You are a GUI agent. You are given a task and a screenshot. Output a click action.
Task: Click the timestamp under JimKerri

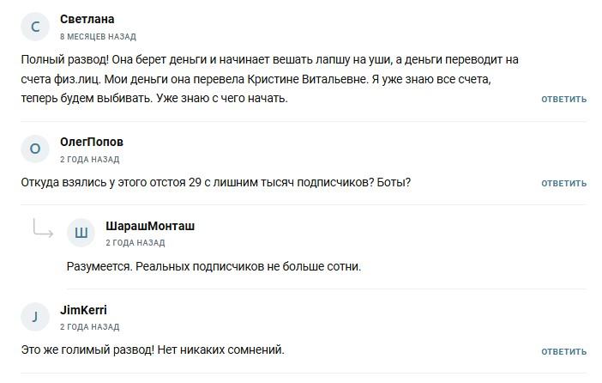pos(89,327)
